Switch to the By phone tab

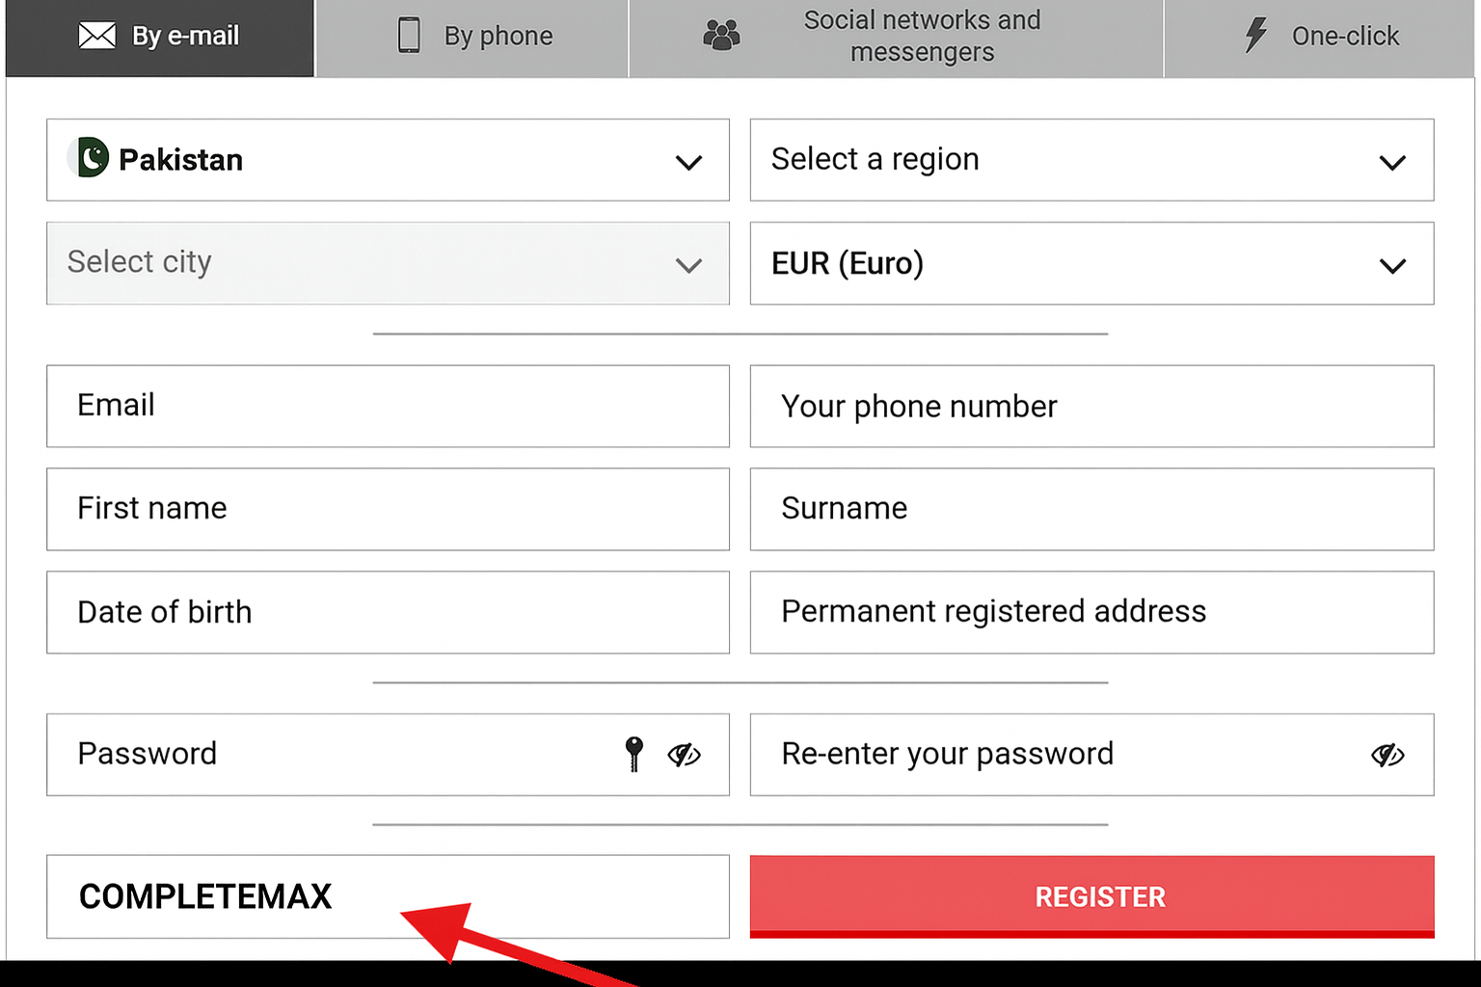pos(472,37)
